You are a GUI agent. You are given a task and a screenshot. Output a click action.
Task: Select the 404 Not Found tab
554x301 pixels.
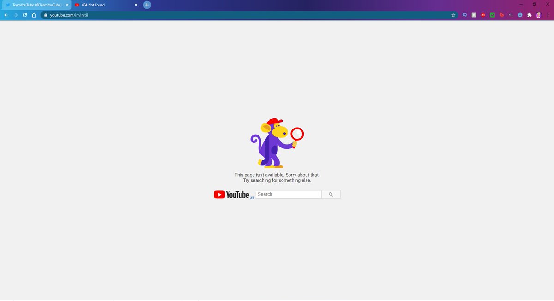106,5
